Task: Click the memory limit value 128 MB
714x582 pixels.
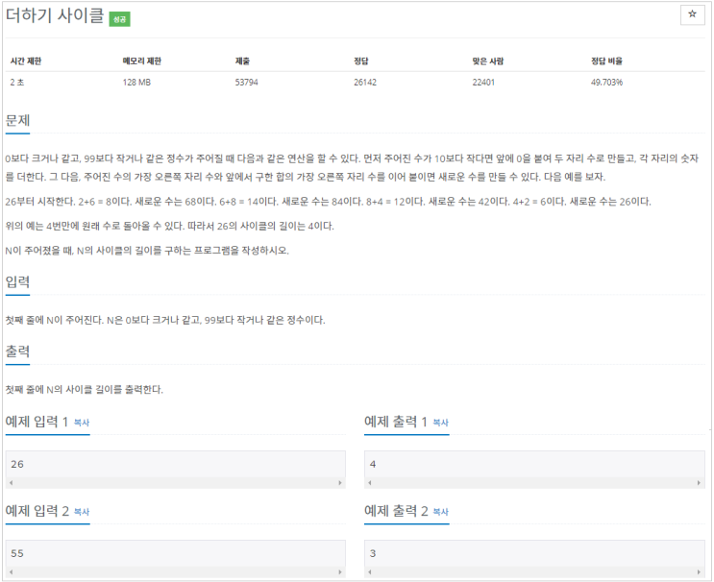Action: [136, 83]
